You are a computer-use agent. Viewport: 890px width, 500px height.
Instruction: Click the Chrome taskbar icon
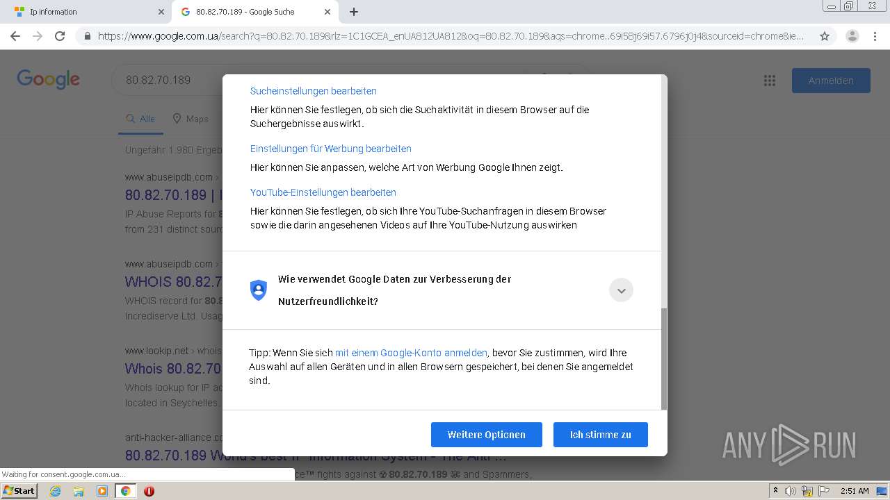(125, 491)
